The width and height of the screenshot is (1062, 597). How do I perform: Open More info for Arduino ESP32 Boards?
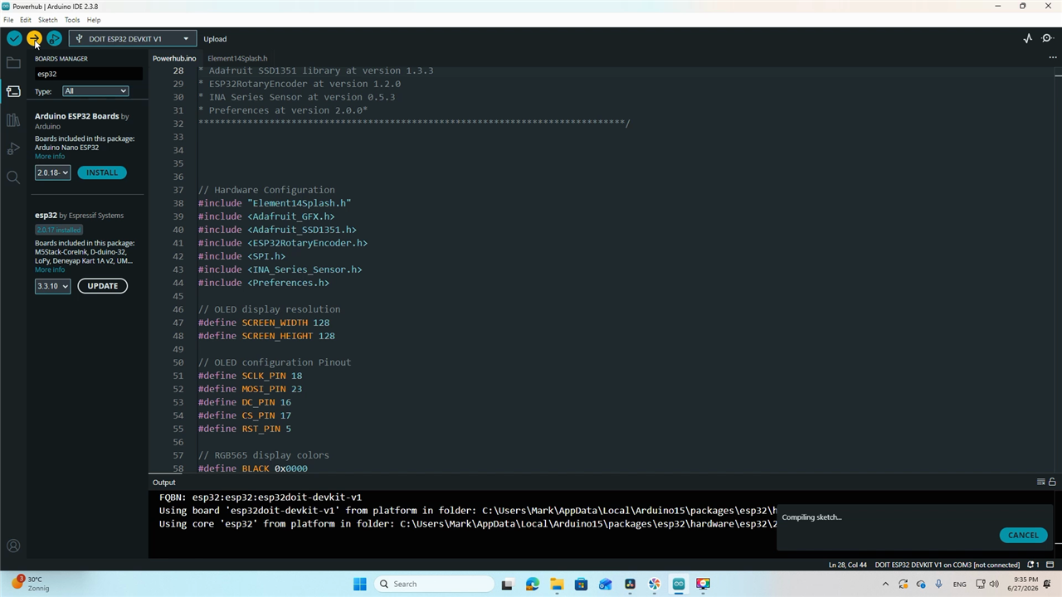click(x=50, y=157)
